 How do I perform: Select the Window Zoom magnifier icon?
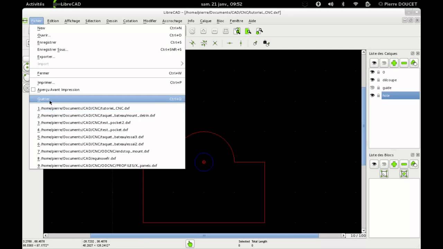(248, 31)
